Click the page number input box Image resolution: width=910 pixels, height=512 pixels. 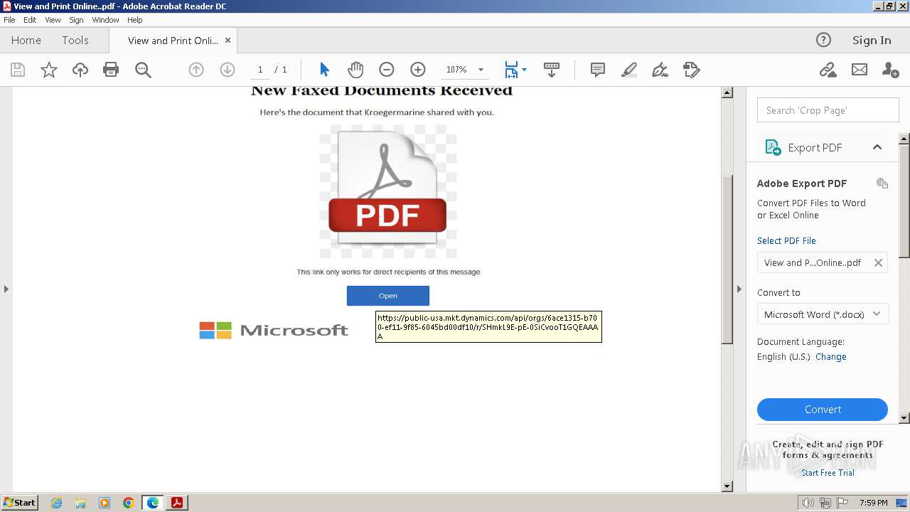pos(260,70)
